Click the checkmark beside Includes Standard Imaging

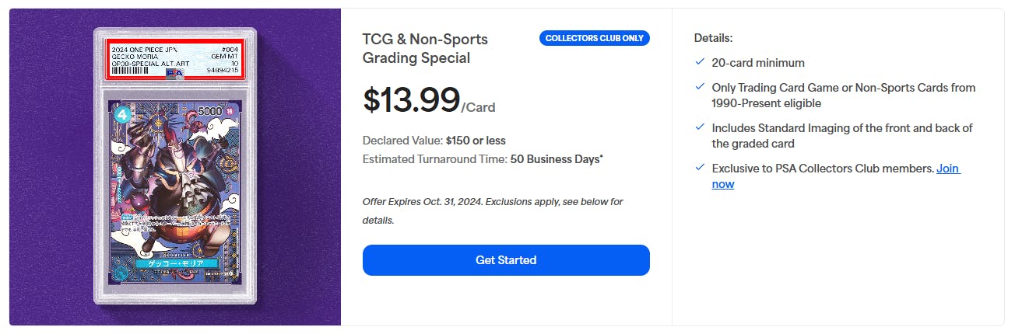(700, 127)
